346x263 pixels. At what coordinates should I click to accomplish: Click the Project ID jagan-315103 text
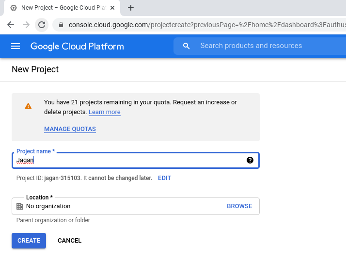point(63,178)
